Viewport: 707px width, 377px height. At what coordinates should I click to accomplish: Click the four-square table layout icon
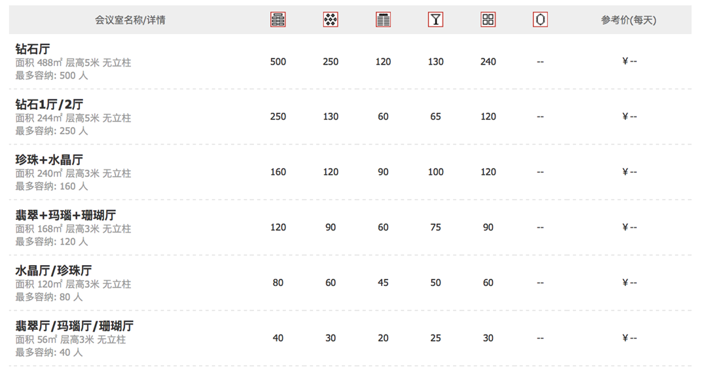pos(488,20)
